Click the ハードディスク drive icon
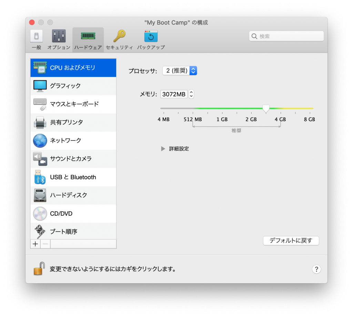The height and width of the screenshot is (317, 353). click(x=40, y=195)
